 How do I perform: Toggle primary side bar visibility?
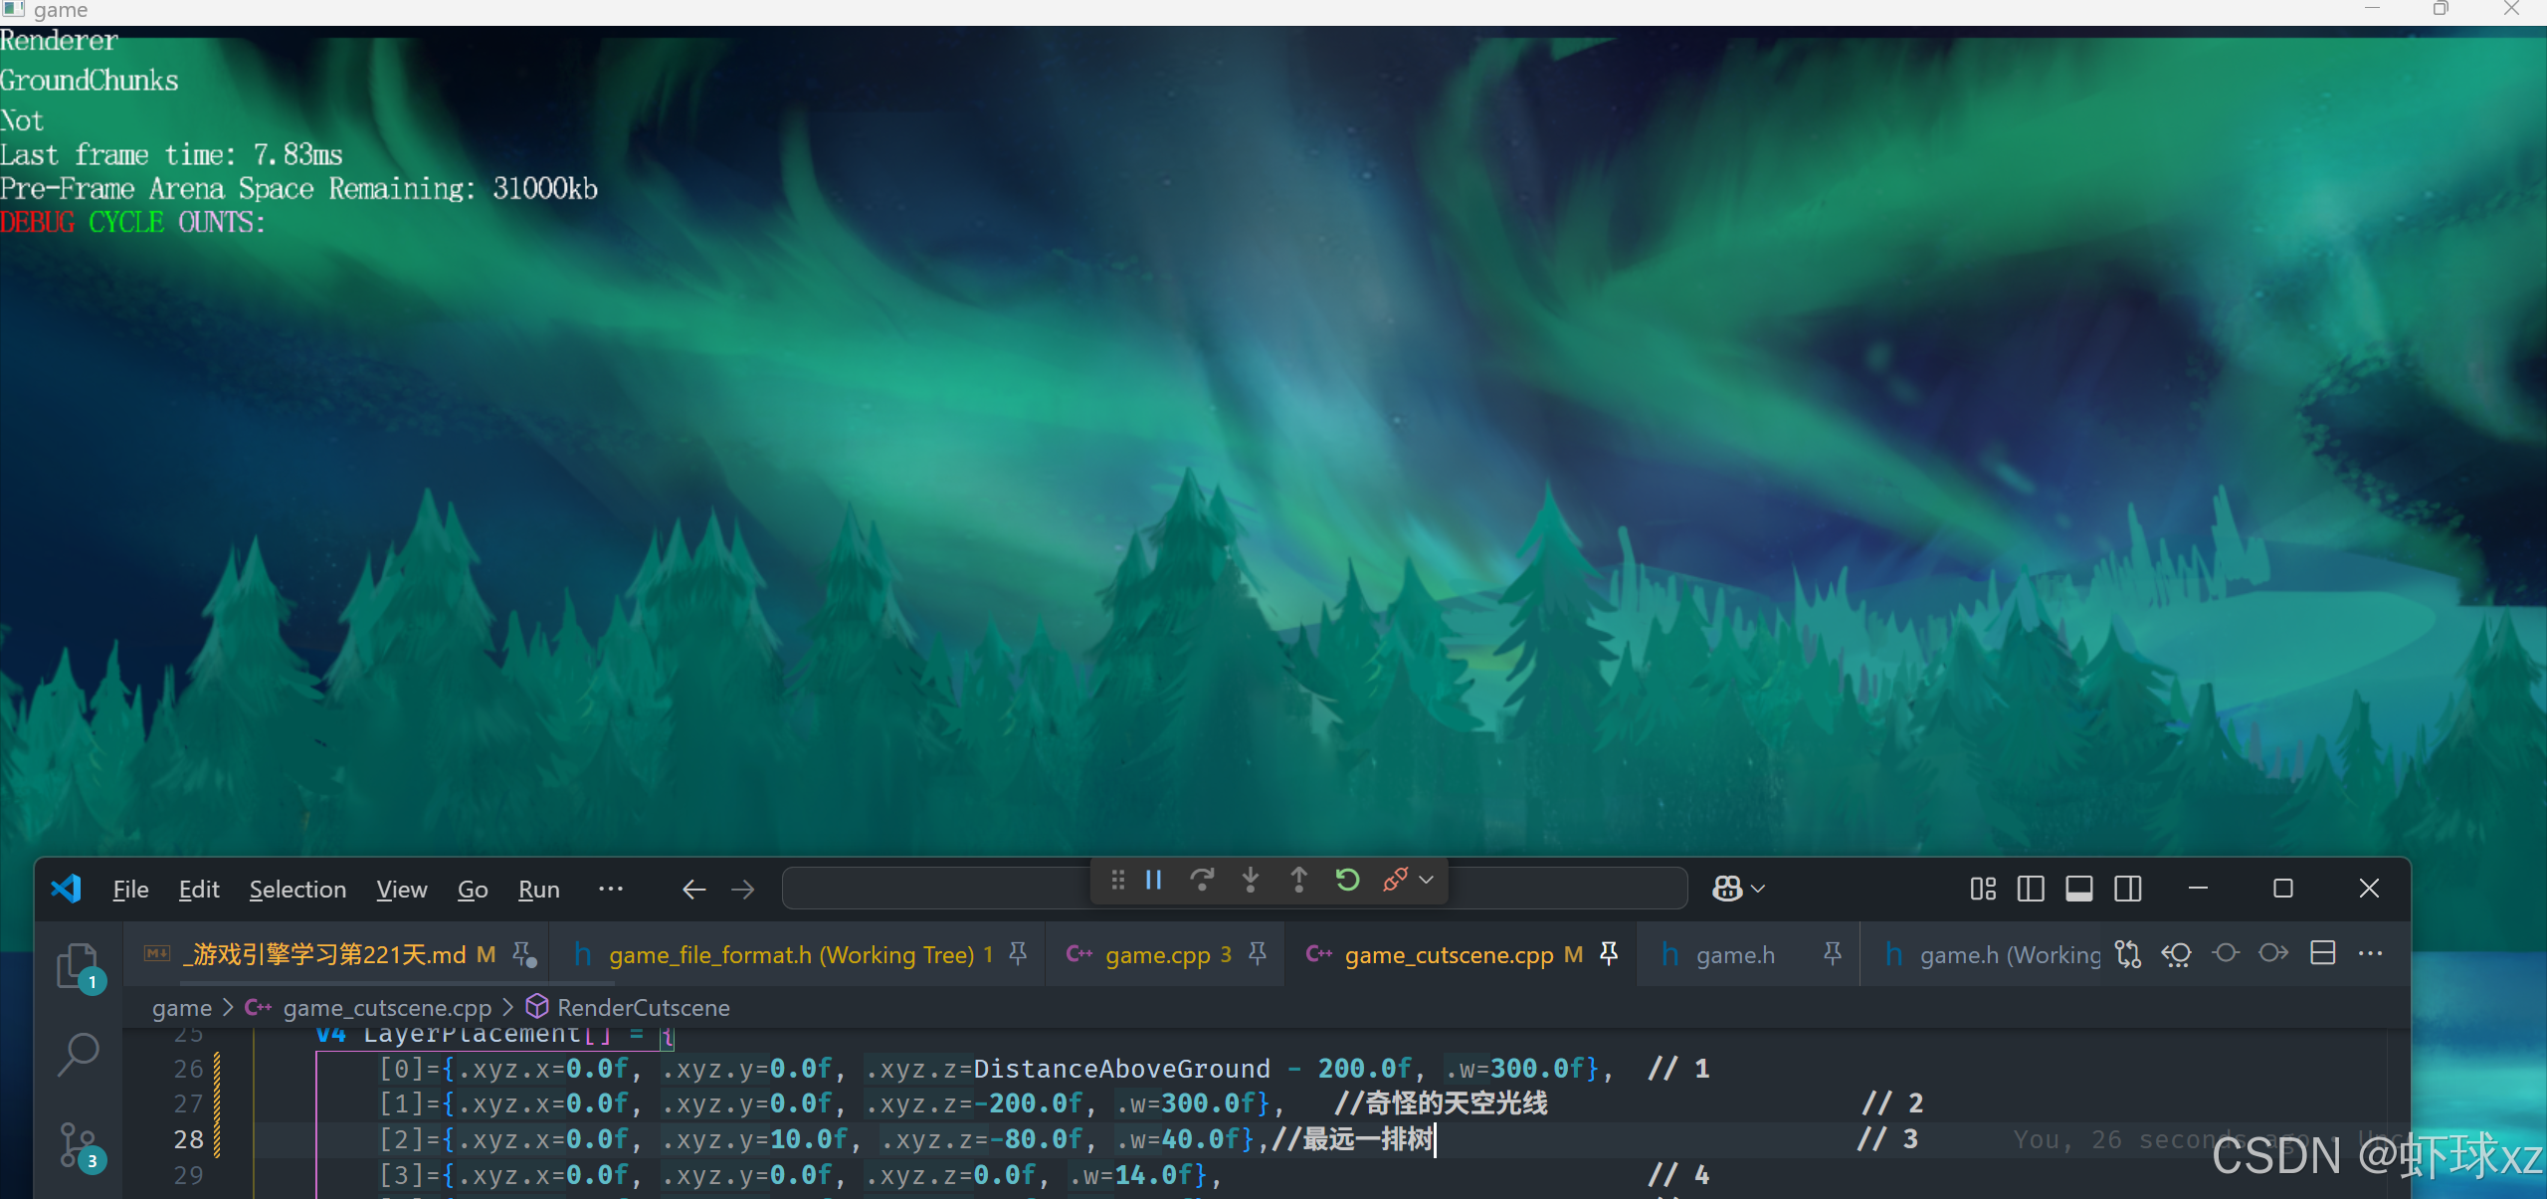click(2031, 889)
